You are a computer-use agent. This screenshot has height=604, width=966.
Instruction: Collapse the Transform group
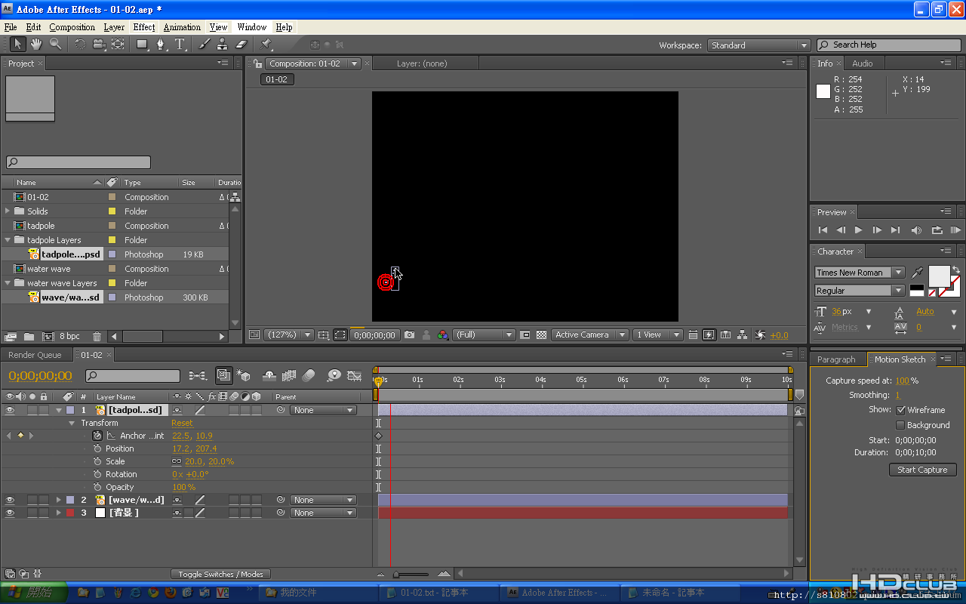(x=72, y=423)
